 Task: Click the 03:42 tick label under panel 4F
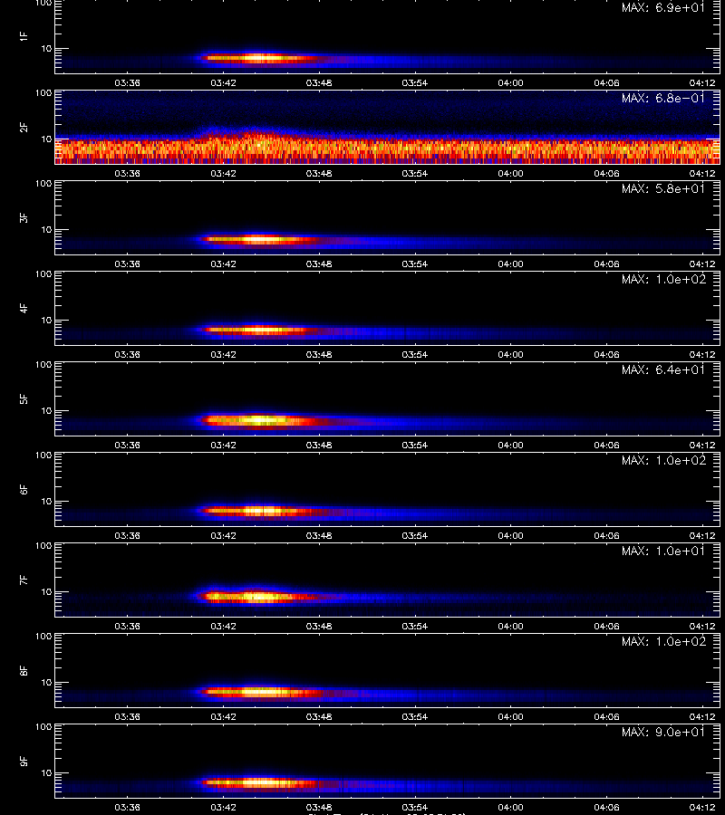tap(223, 354)
